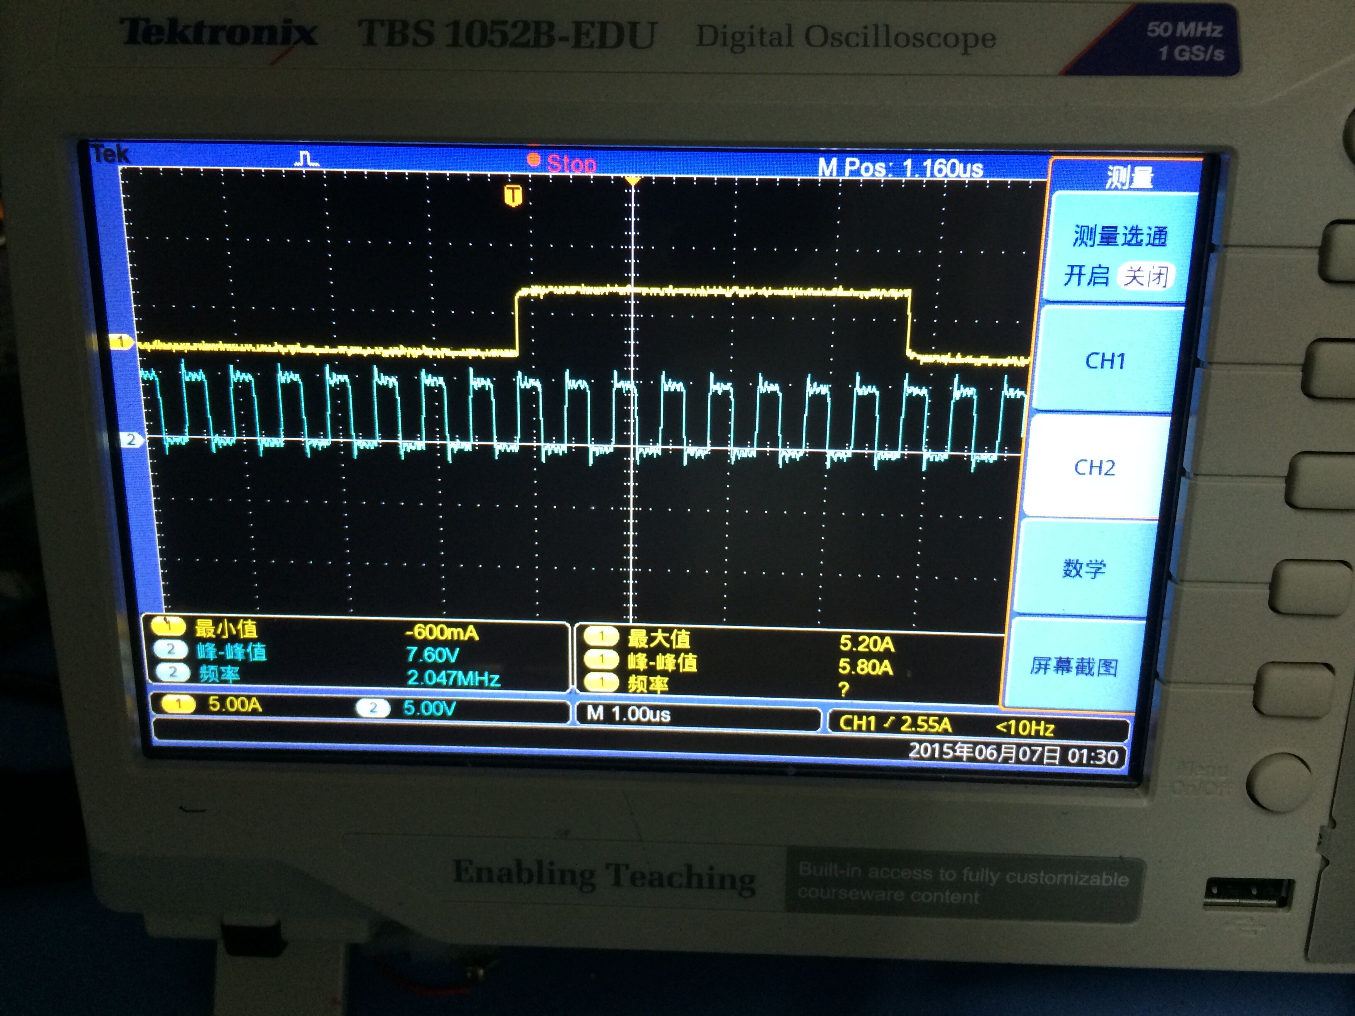The image size is (1355, 1016).
Task: Click the M Pos 1.160us readout
Action: [x=900, y=168]
